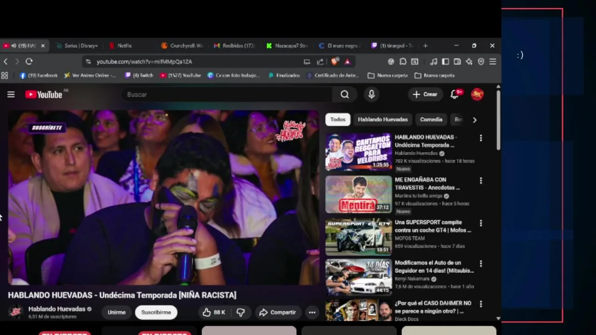The height and width of the screenshot is (335, 596).
Task: Like the video with 88 K thumbs up
Action: pyautogui.click(x=214, y=313)
